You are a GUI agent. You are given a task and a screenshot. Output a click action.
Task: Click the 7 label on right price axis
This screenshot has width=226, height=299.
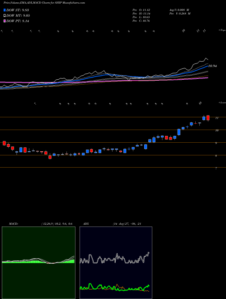point(216,169)
